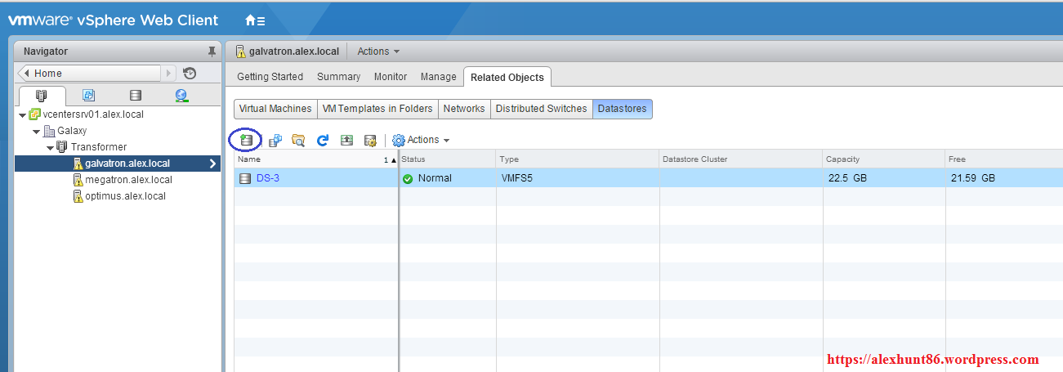Open the Summary tab

tap(338, 77)
